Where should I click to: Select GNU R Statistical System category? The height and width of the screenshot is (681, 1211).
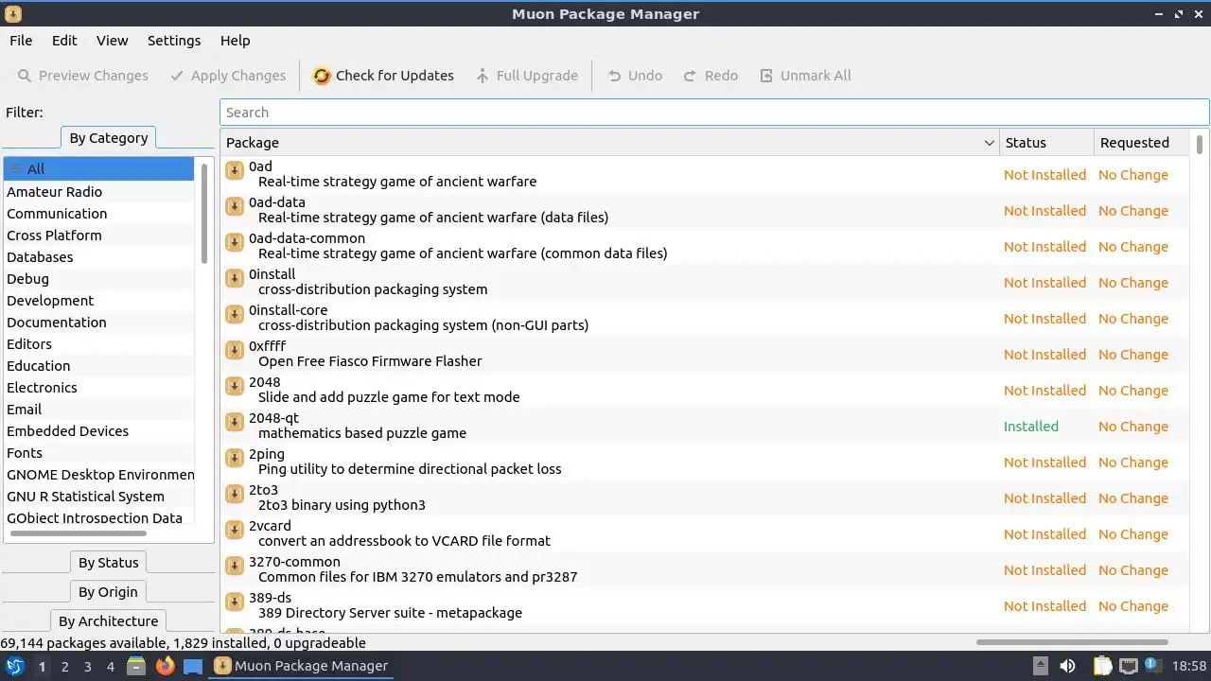tap(98, 497)
